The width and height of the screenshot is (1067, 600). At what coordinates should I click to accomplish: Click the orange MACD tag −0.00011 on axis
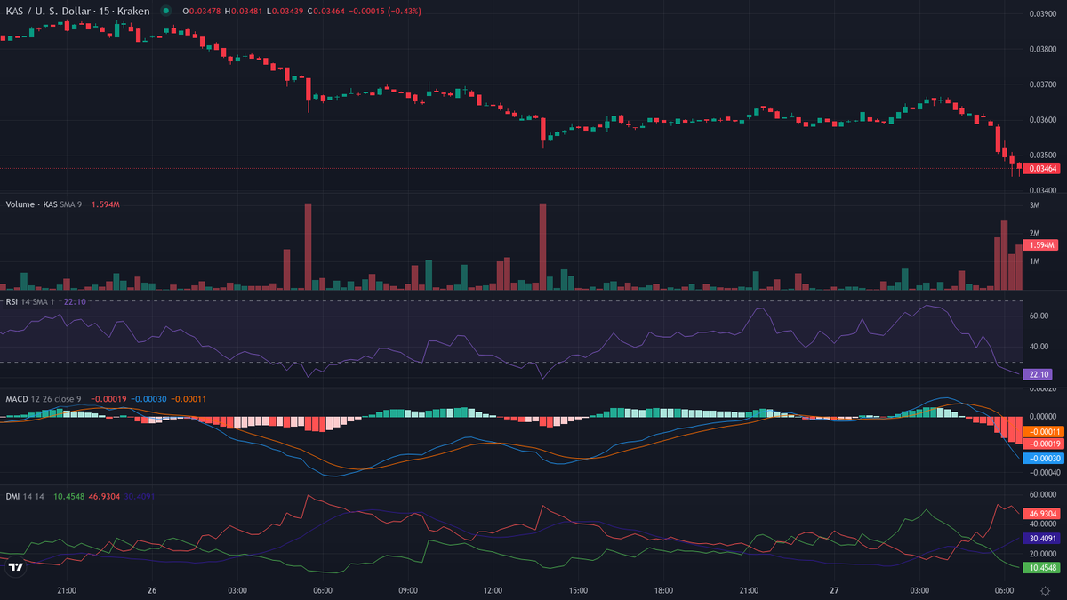1042,431
